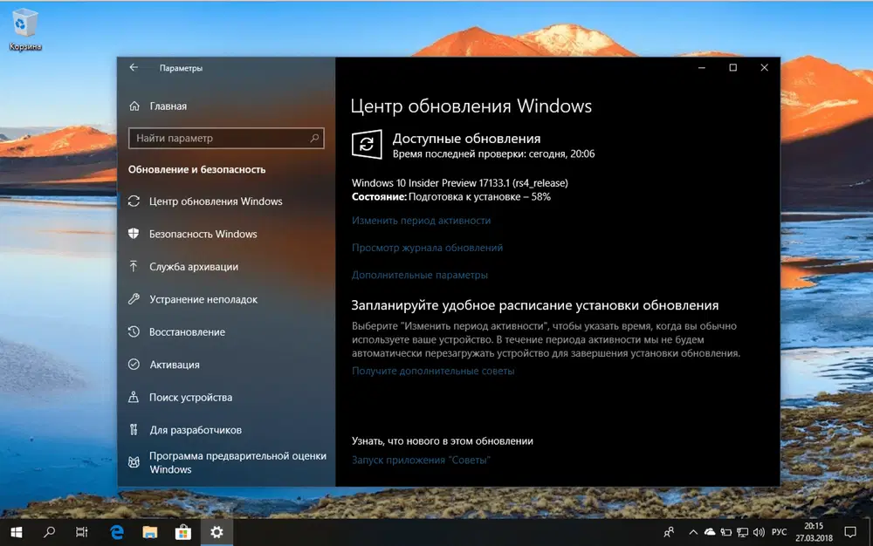Click the update status text showing 58%
The height and width of the screenshot is (546, 873).
[451, 197]
